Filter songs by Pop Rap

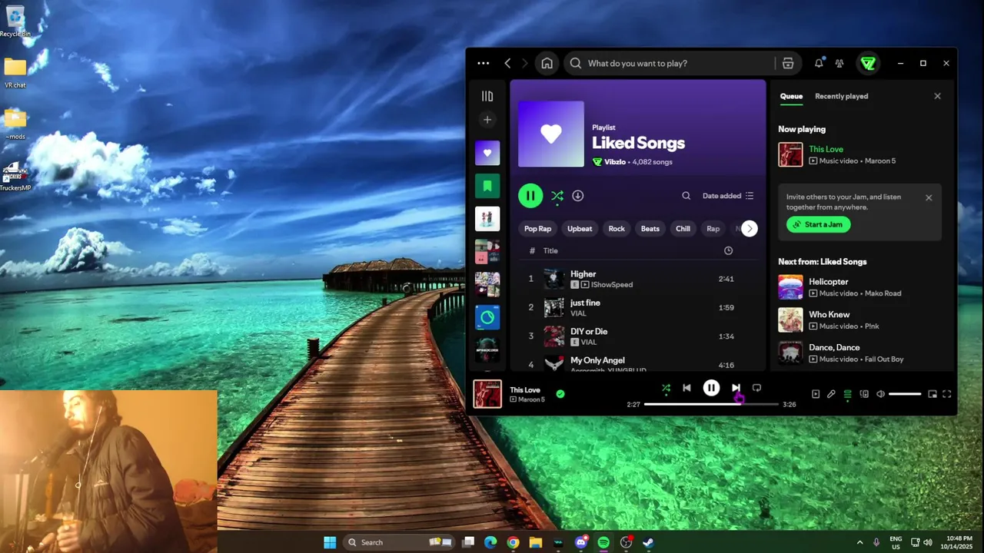[x=537, y=229]
